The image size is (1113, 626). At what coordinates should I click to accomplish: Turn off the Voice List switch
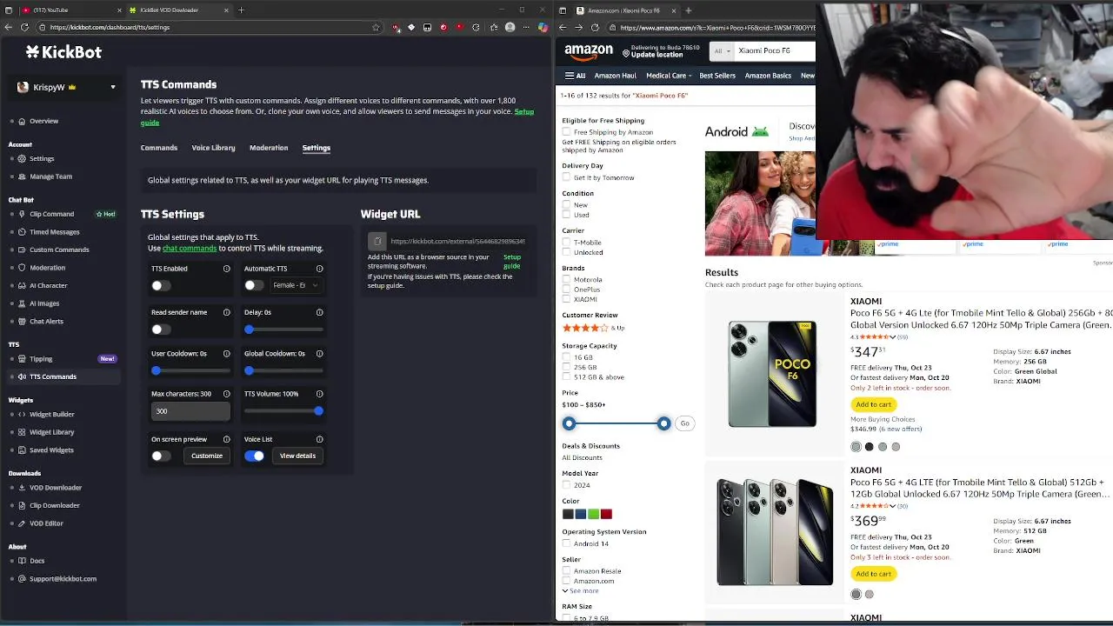255,456
